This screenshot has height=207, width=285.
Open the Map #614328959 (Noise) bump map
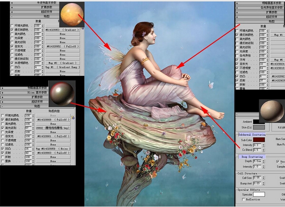click(x=53, y=149)
